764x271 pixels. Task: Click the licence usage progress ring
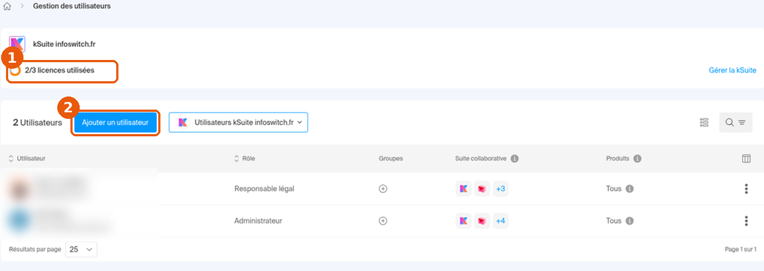pyautogui.click(x=16, y=70)
